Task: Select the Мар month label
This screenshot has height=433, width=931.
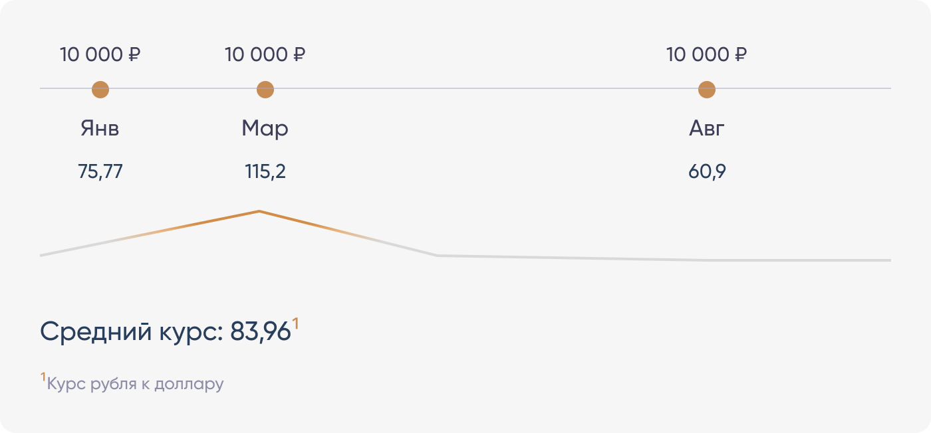Action: (x=265, y=128)
